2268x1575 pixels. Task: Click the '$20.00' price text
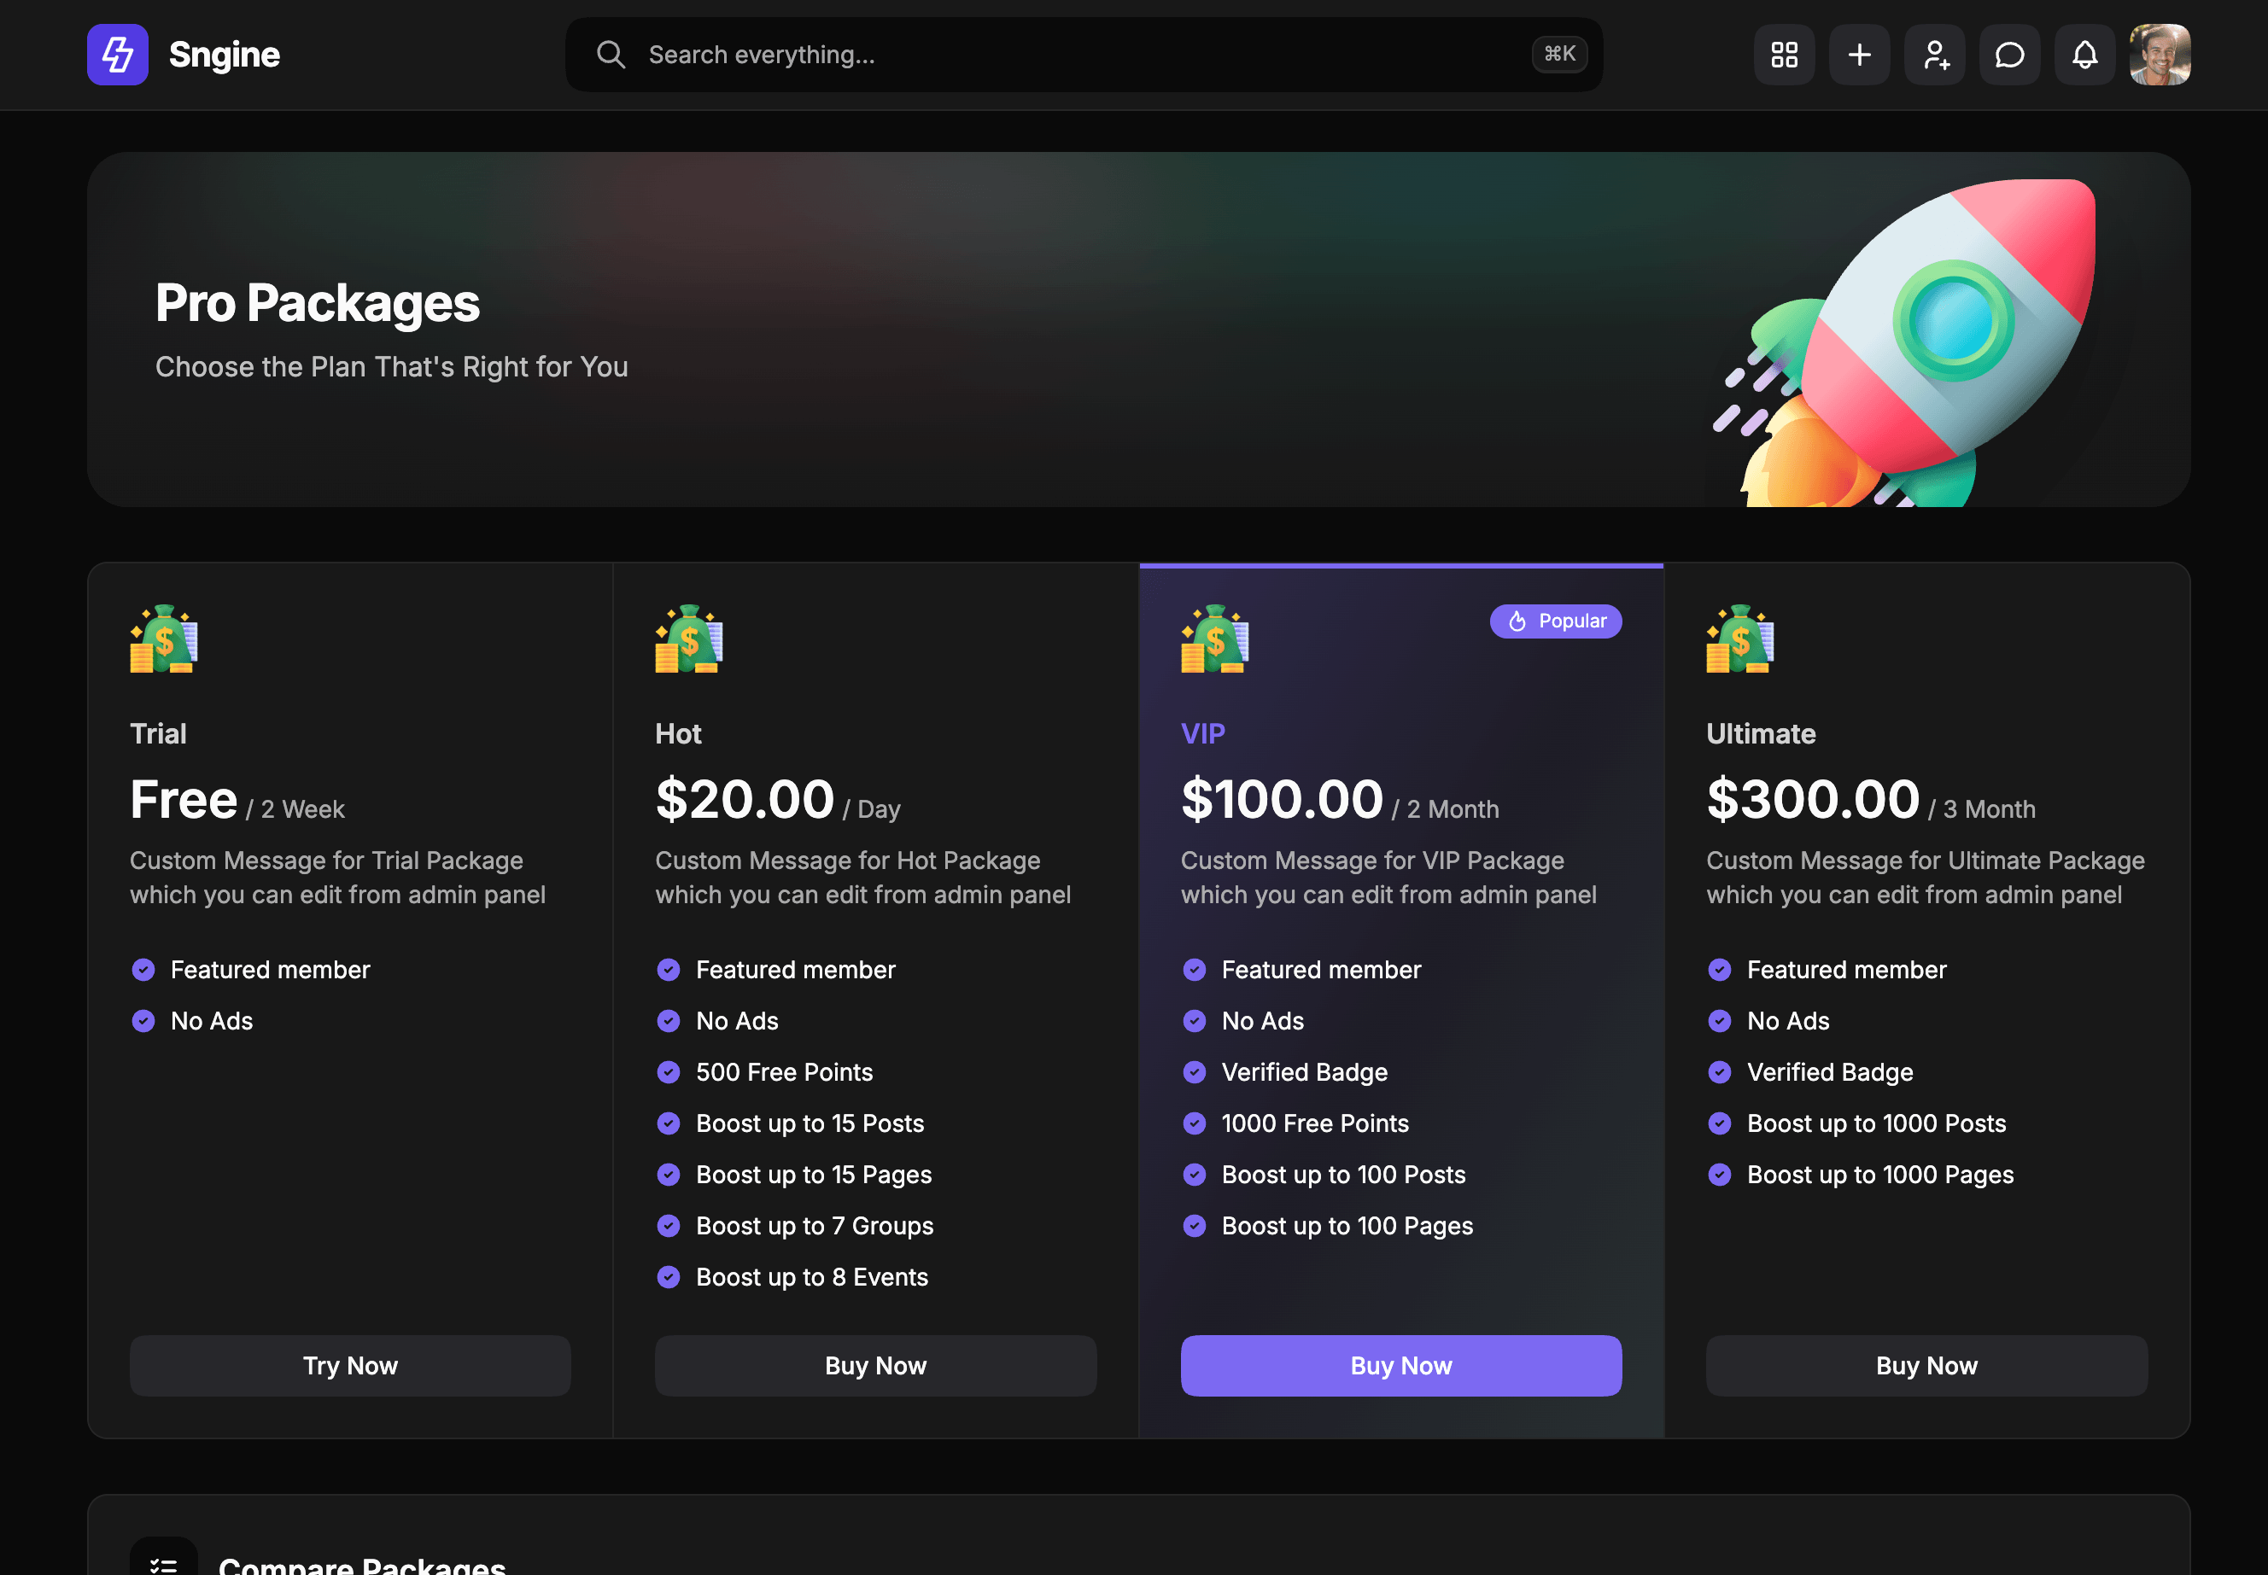coord(745,799)
